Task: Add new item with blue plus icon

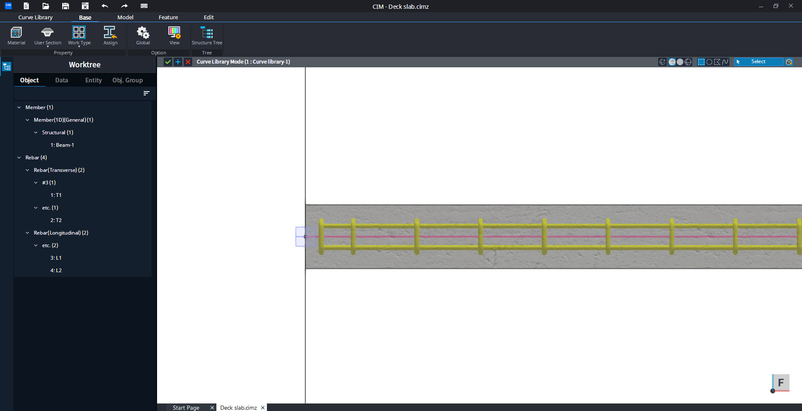Action: (178, 62)
